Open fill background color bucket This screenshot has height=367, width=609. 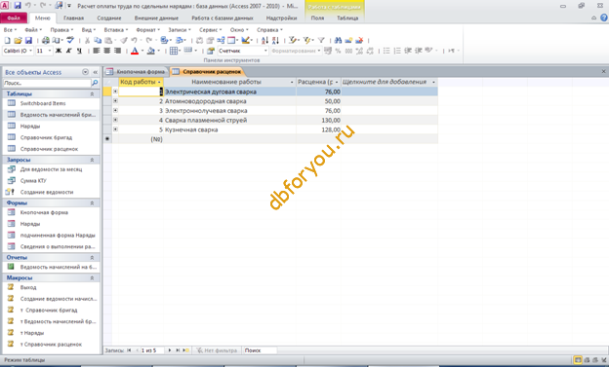coord(150,51)
